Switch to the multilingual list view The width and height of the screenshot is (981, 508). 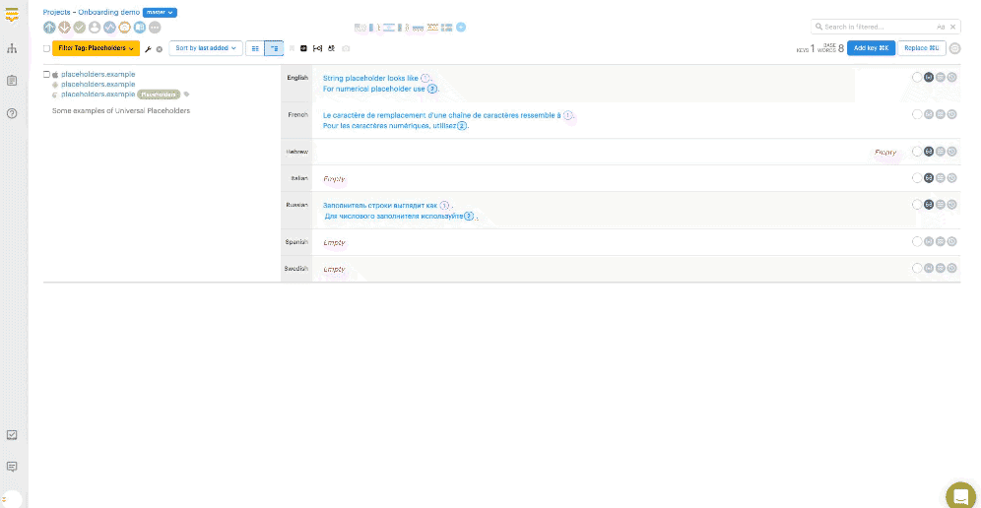274,48
